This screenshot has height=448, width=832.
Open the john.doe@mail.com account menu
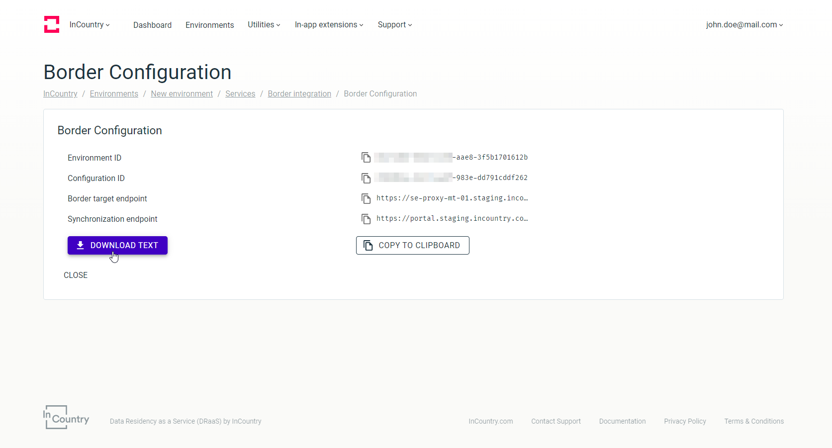click(744, 25)
